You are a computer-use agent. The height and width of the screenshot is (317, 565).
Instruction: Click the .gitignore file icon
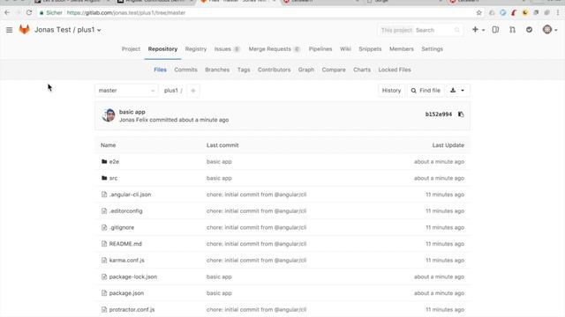point(104,227)
